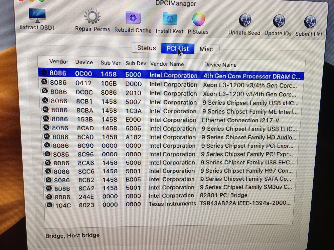Click sub vendor cell '106B'
Viewport: 334px width, 250px height.
[x=109, y=84]
